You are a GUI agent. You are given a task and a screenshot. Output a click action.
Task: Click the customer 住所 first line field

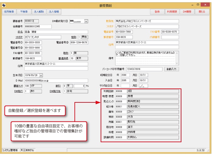pos(56,64)
